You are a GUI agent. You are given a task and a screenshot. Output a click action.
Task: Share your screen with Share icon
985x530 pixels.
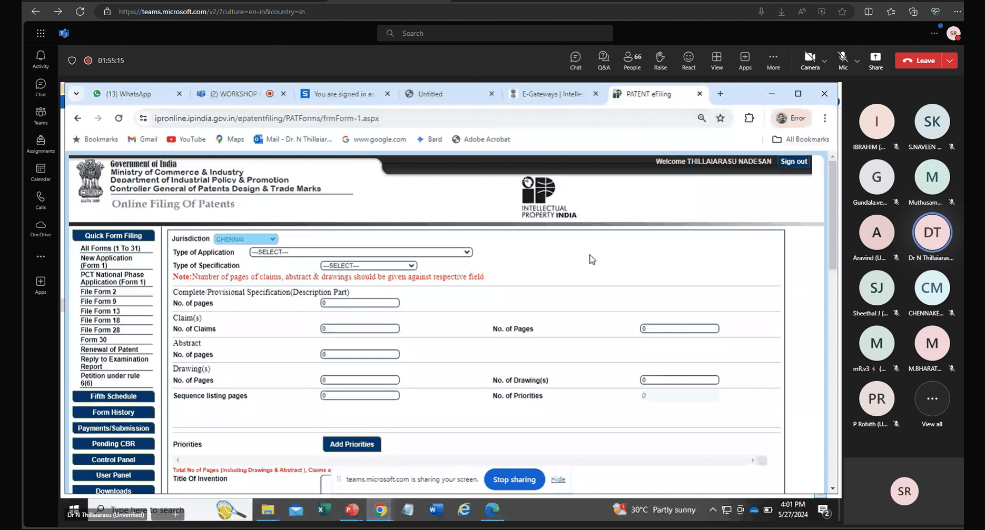coord(875,60)
